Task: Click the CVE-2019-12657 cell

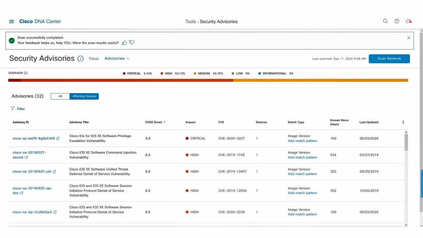Action: (232, 172)
